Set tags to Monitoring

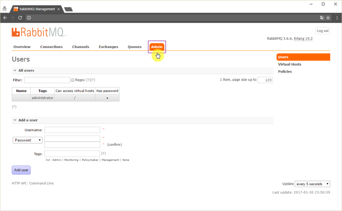coord(71,160)
